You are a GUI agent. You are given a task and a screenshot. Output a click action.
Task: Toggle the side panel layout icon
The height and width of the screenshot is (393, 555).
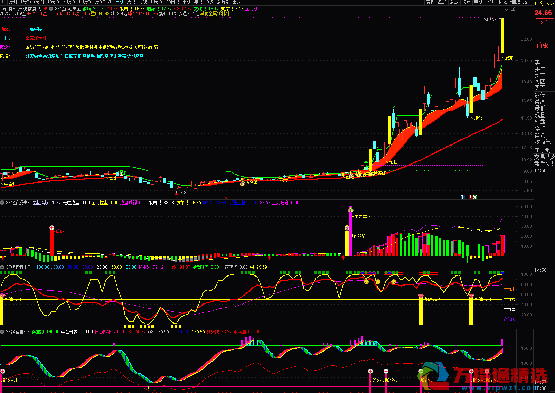[513, 9]
